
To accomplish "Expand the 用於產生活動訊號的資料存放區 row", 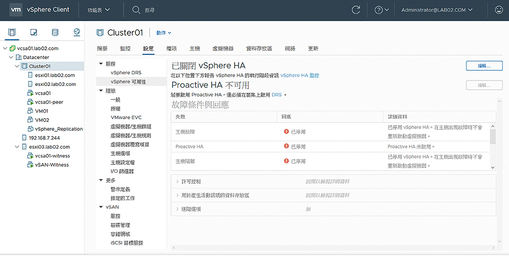I will (x=177, y=195).
